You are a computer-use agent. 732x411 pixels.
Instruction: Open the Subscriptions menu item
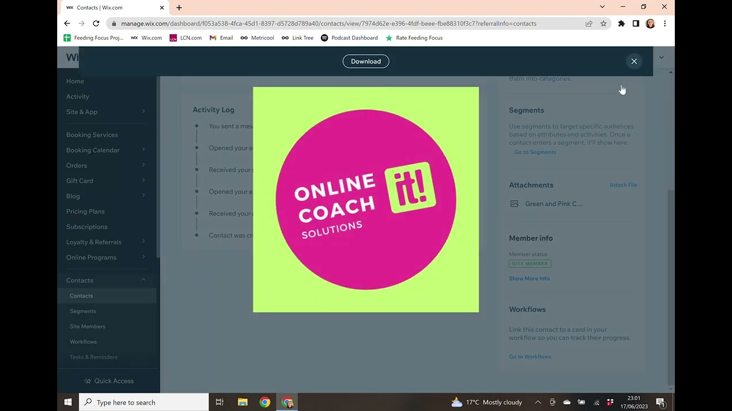[x=87, y=227]
